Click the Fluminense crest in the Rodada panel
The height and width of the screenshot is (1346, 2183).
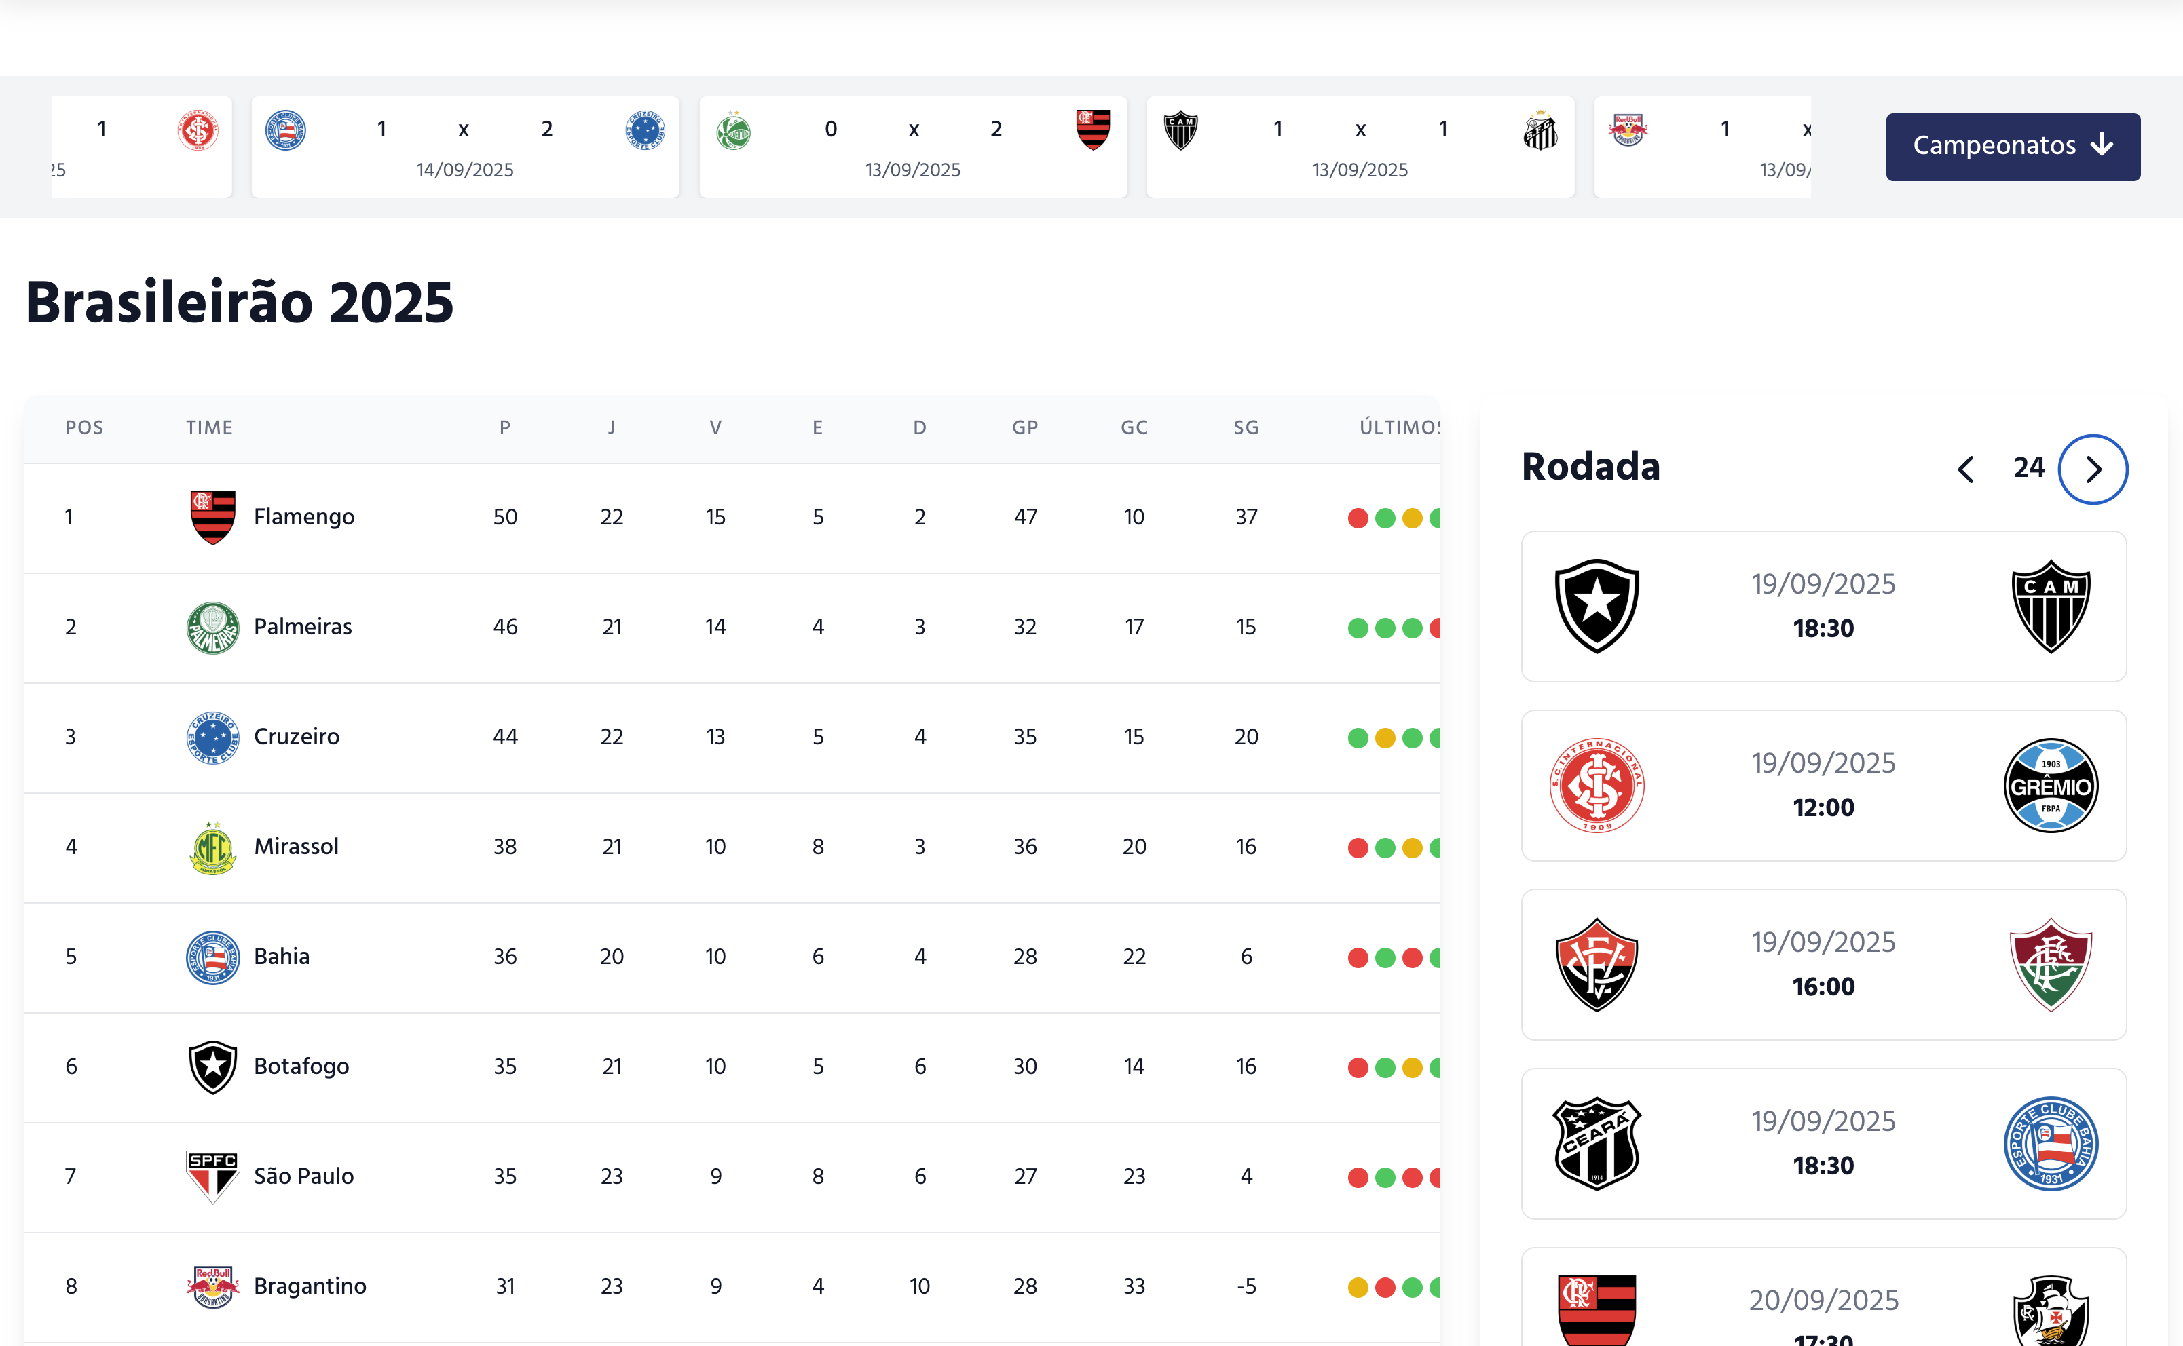2050,965
